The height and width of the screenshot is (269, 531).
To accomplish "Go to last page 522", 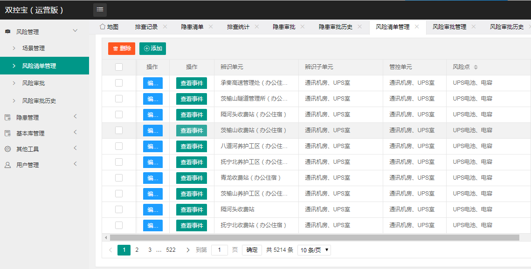I will click(x=171, y=250).
